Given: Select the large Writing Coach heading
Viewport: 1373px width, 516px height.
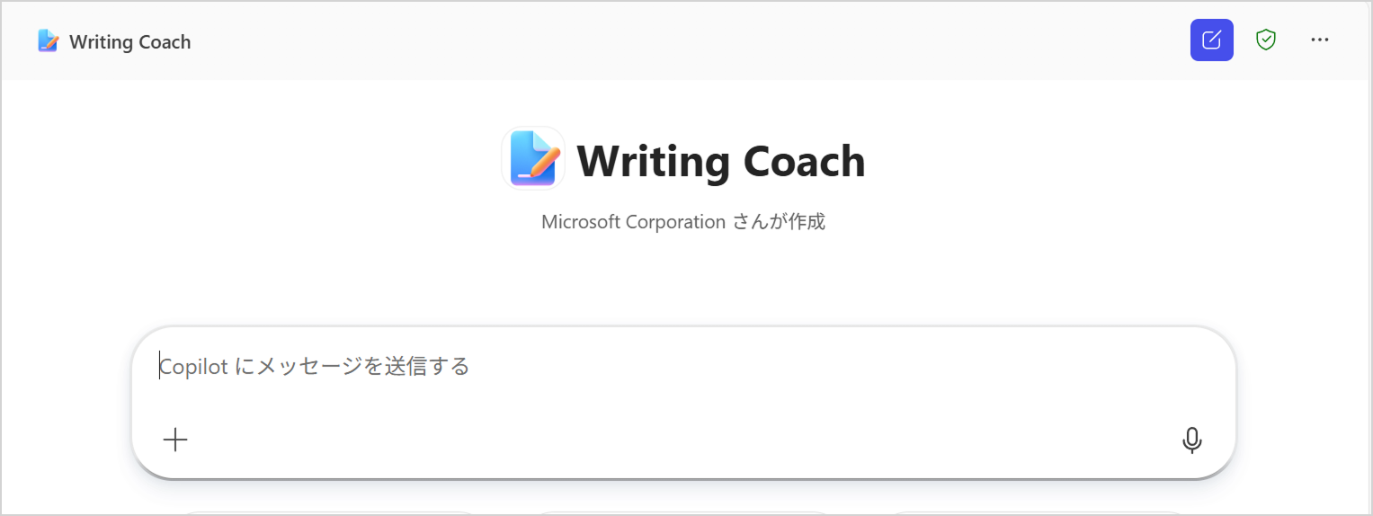Looking at the screenshot, I should (720, 162).
